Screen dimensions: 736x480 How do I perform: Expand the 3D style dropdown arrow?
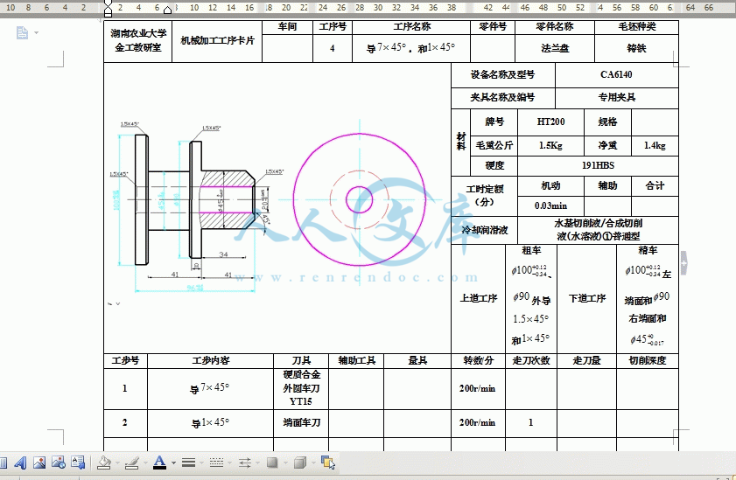[312, 463]
